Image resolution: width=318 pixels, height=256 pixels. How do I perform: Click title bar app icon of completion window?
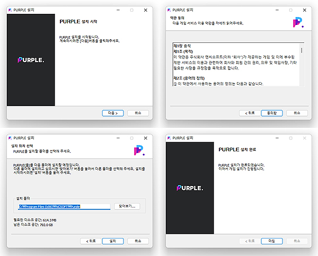(x=169, y=138)
